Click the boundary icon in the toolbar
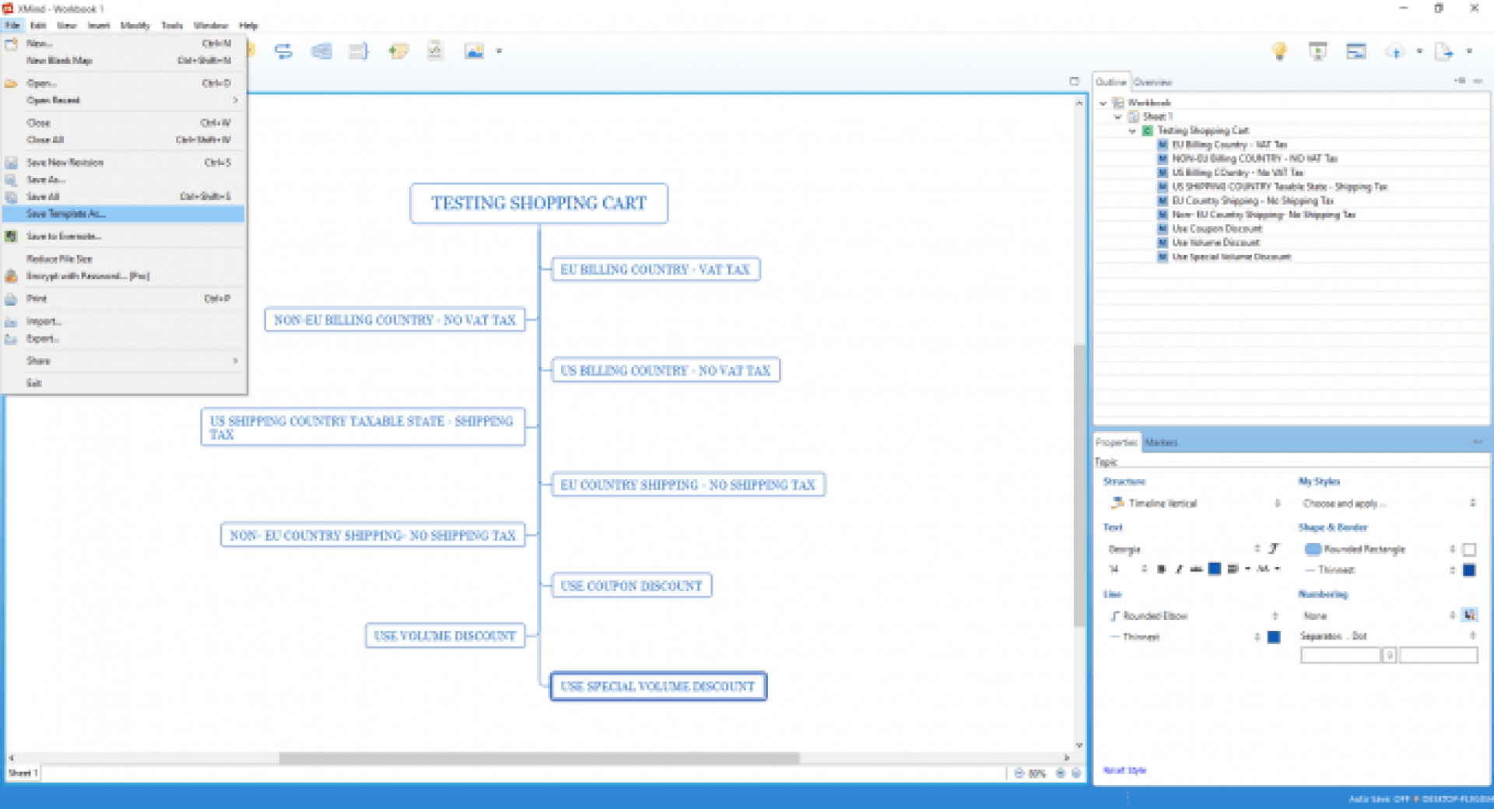Viewport: 1494px width, 809px height. [321, 51]
